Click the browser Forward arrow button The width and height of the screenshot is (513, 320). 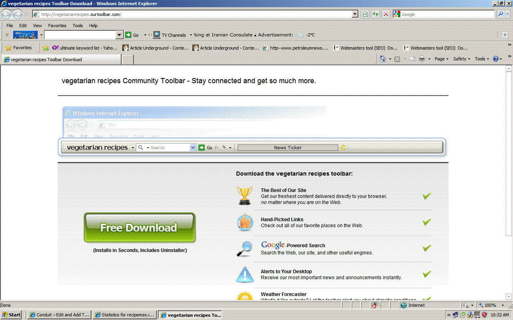[18, 14]
